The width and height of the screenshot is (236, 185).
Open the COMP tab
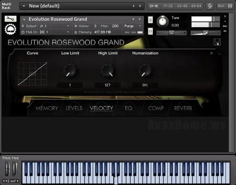coord(156,108)
